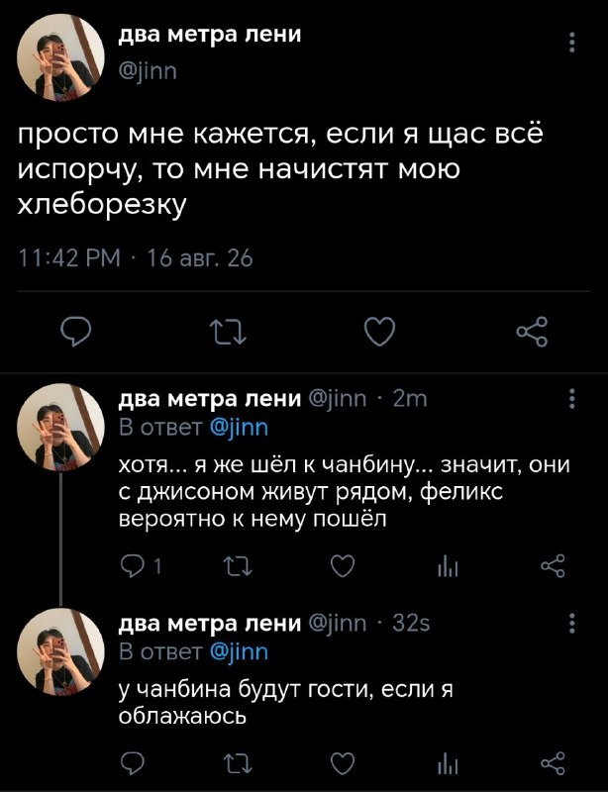Open profile avatar of main tweet author
The image size is (608, 792).
point(60,57)
